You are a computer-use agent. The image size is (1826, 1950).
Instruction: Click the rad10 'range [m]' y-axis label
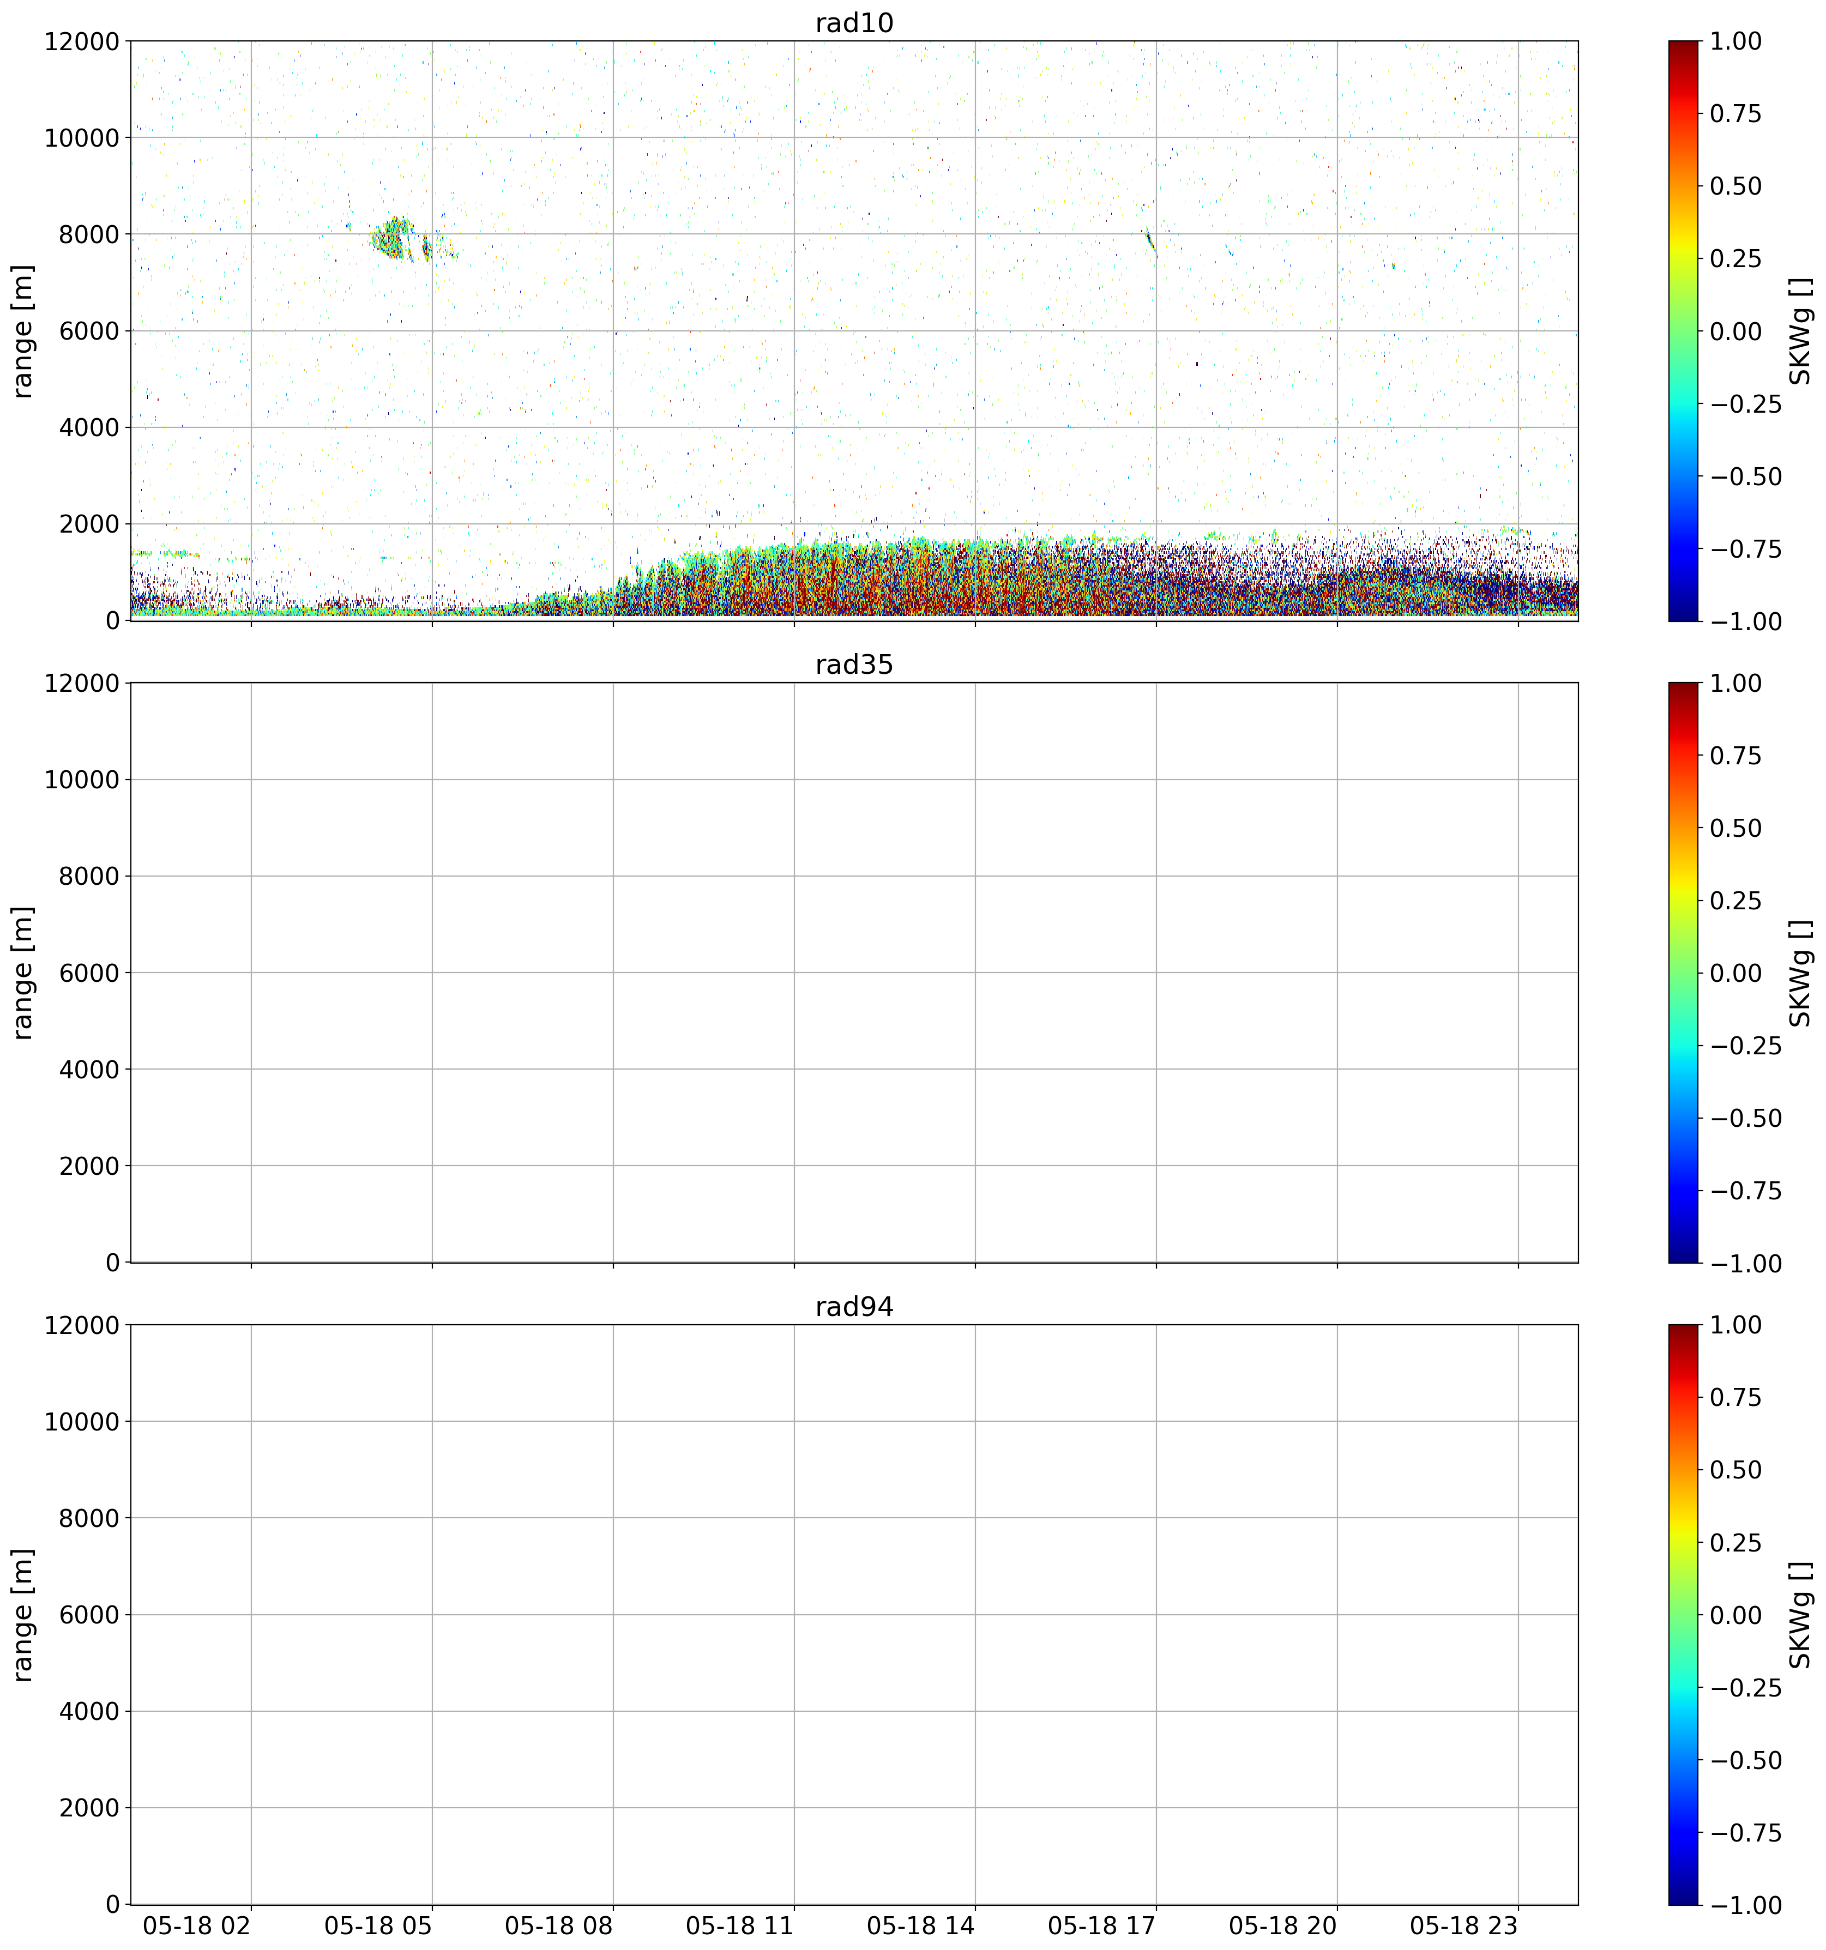click(22, 330)
